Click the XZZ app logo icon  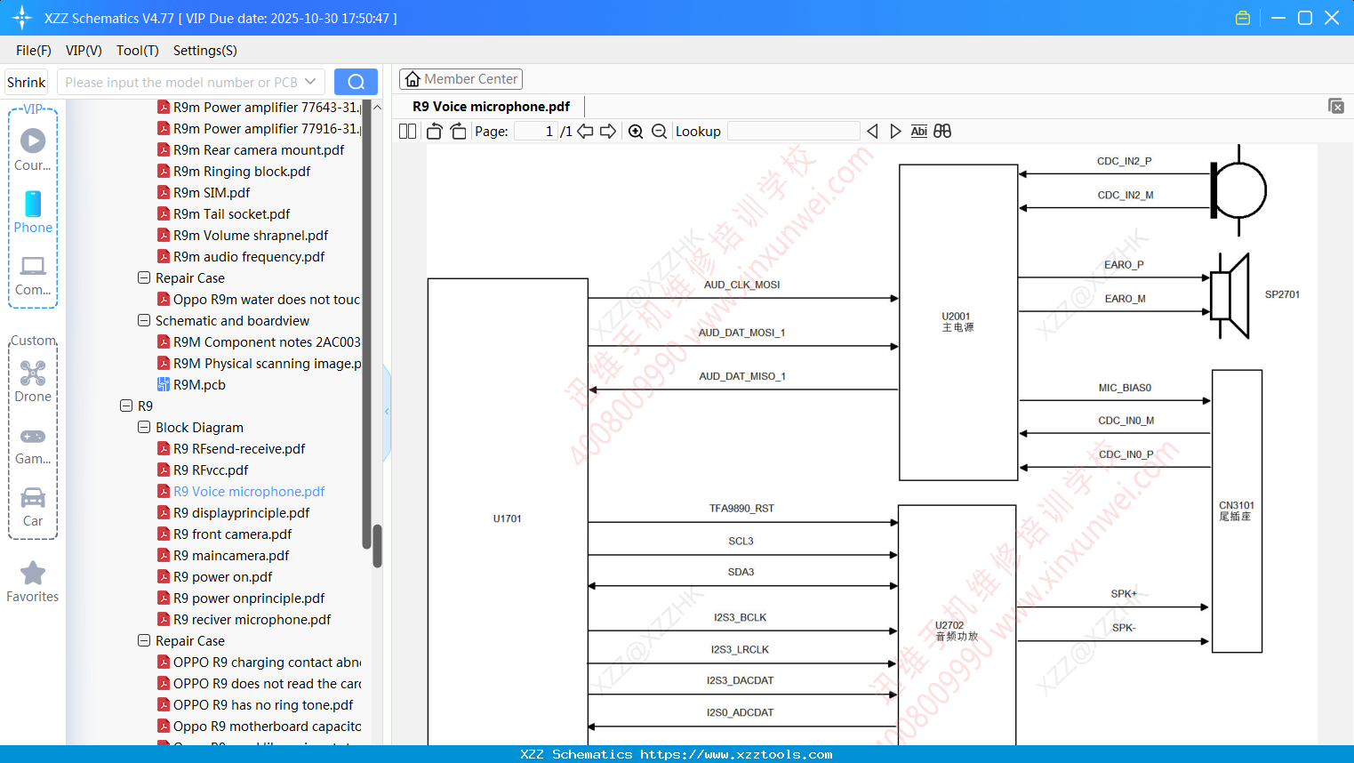pyautogui.click(x=22, y=18)
